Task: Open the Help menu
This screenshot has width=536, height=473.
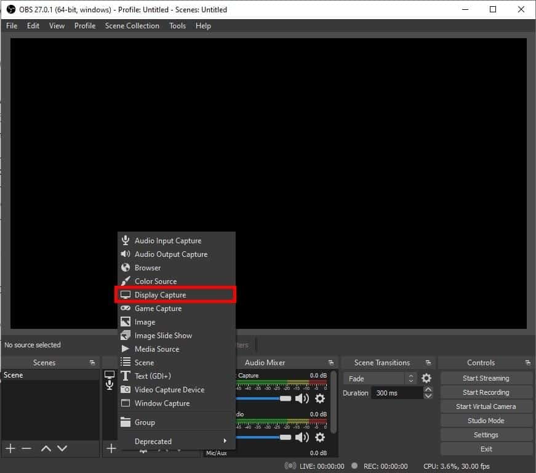Action: (203, 26)
